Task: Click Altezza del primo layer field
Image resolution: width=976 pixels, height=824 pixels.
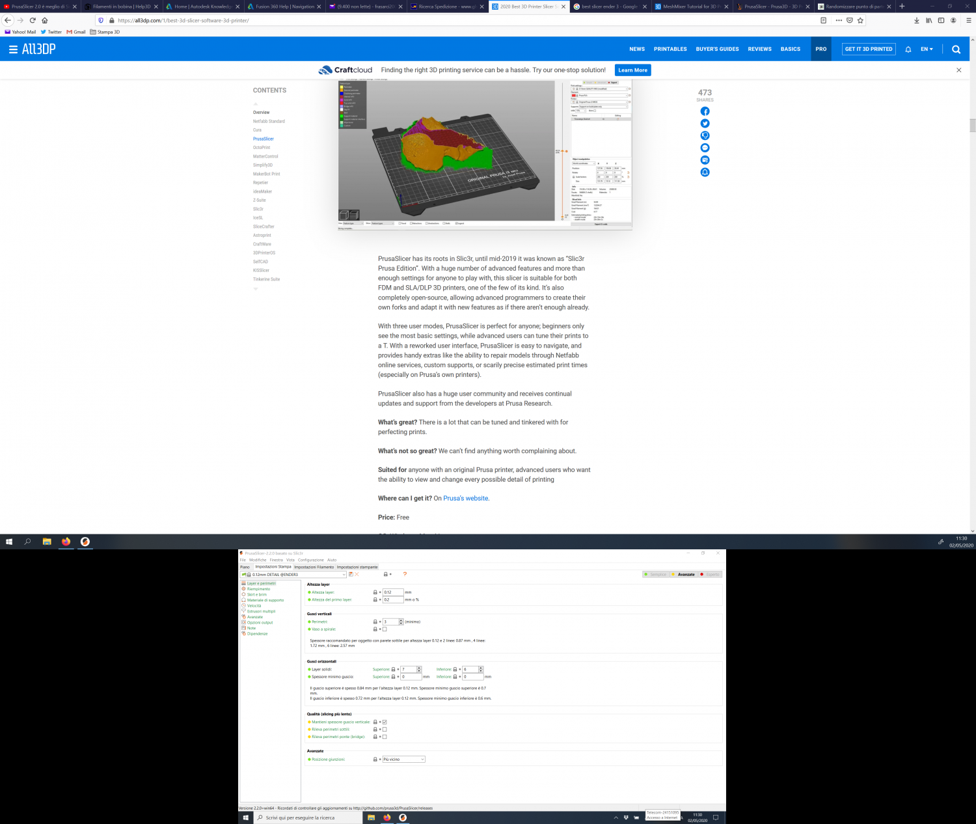Action: (x=393, y=599)
